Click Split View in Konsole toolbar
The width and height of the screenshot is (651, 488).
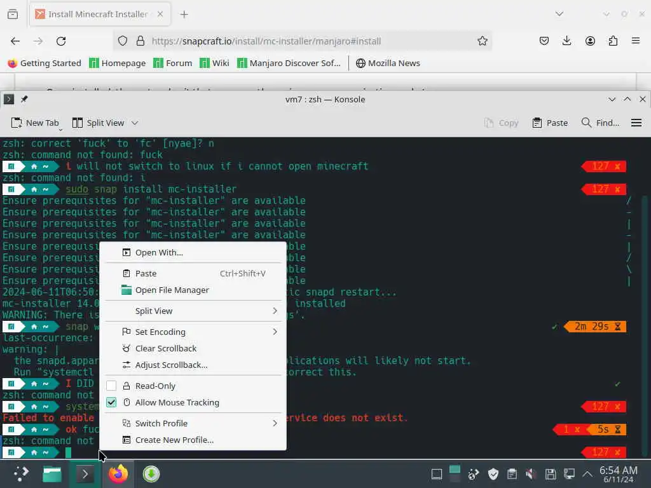click(98, 123)
